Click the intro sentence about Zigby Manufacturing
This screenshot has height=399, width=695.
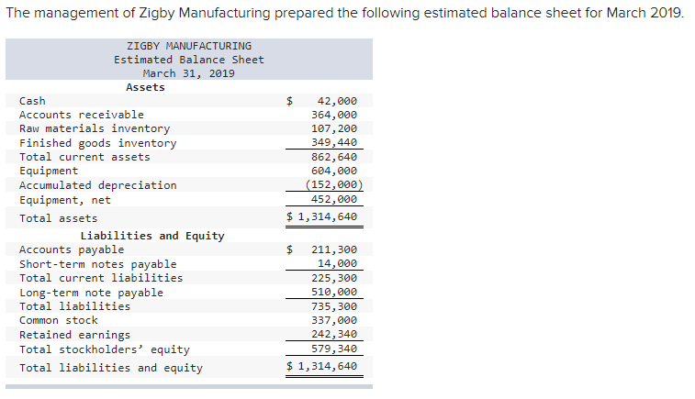[x=345, y=13]
